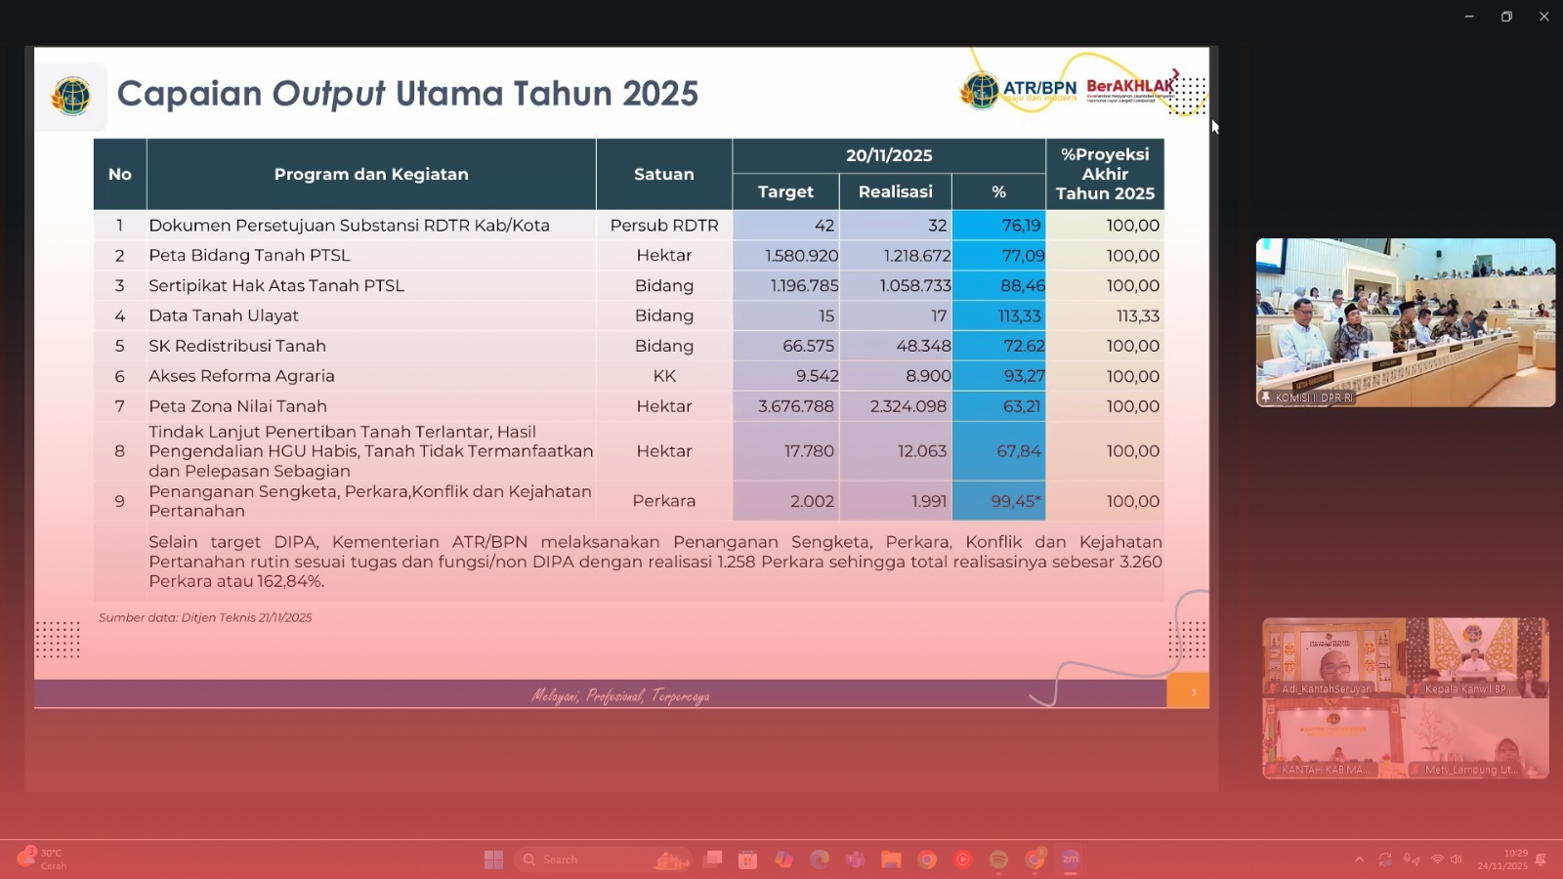Switch to Spotify in the taskbar
This screenshot has height=879, width=1563.
pyautogui.click(x=998, y=859)
